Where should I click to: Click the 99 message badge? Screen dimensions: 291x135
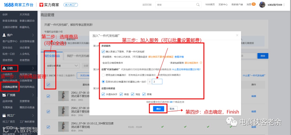253,4
